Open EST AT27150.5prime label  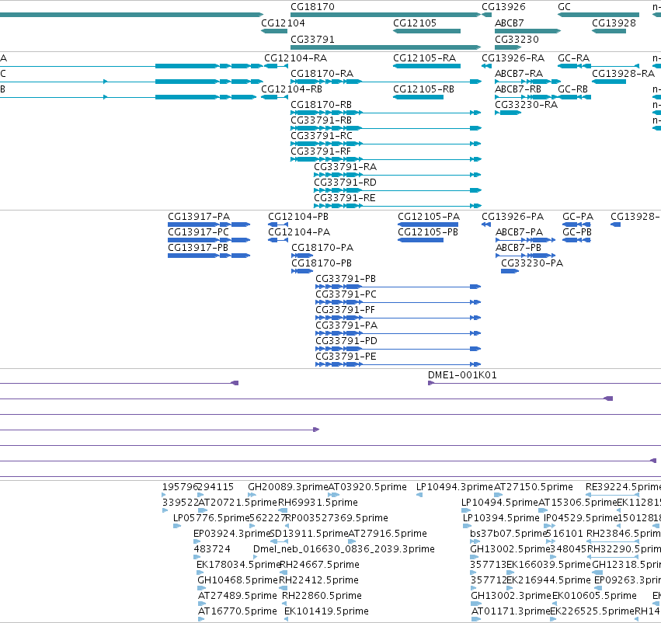pos(534,487)
